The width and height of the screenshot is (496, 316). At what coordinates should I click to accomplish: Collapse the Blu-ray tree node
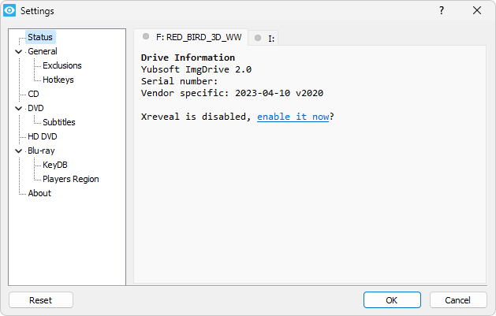coord(19,151)
